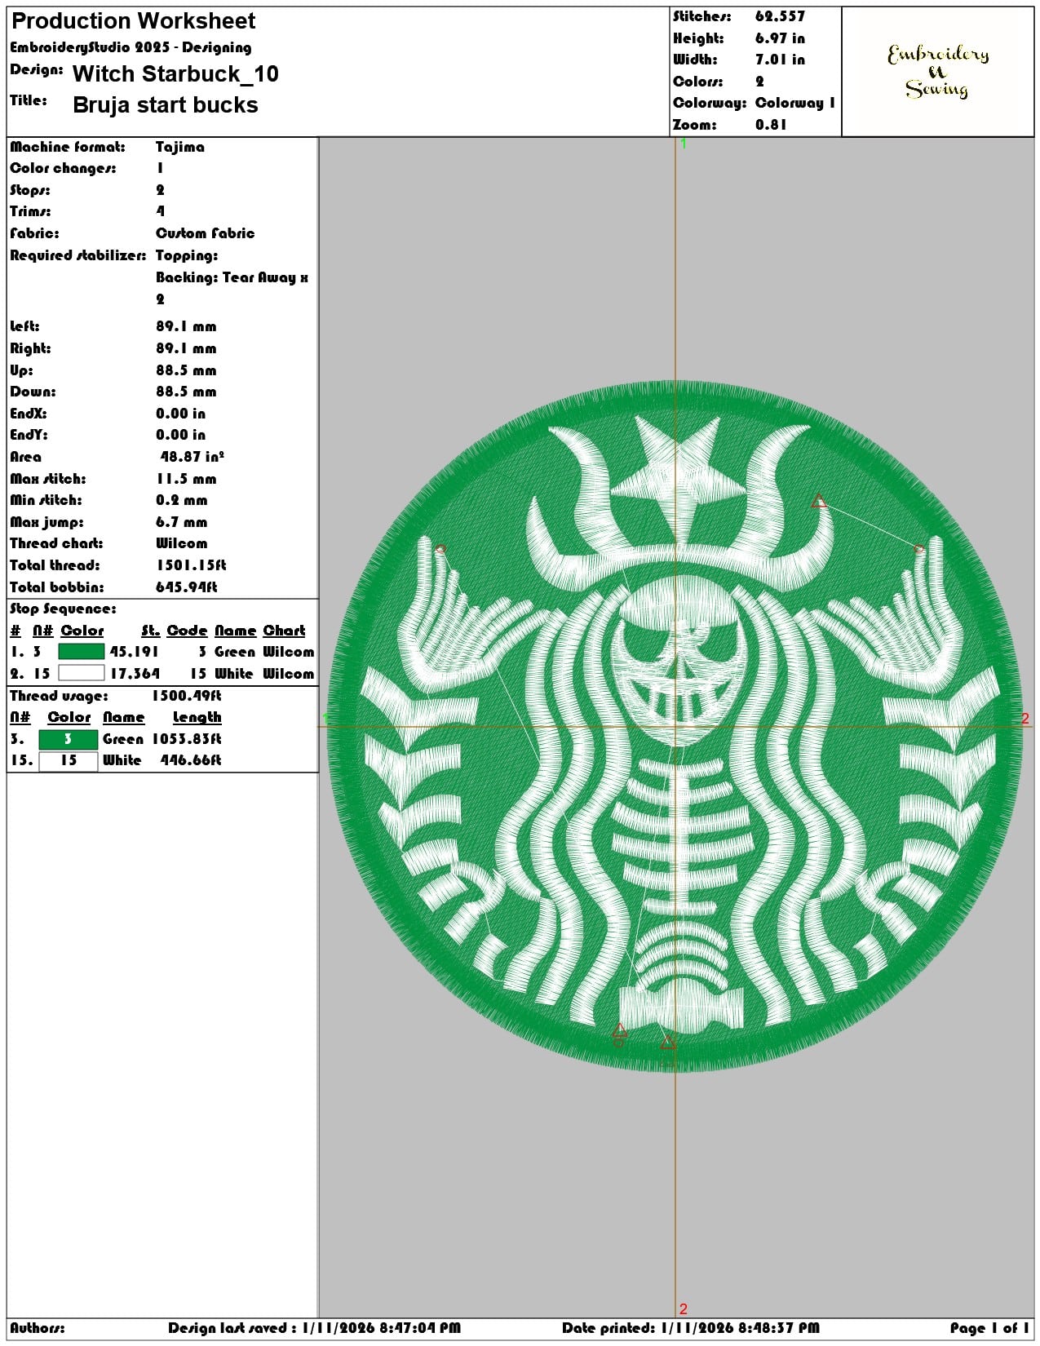Click the stitch count 17.364 in Stop Sequence
The height and width of the screenshot is (1346, 1040).
[135, 674]
